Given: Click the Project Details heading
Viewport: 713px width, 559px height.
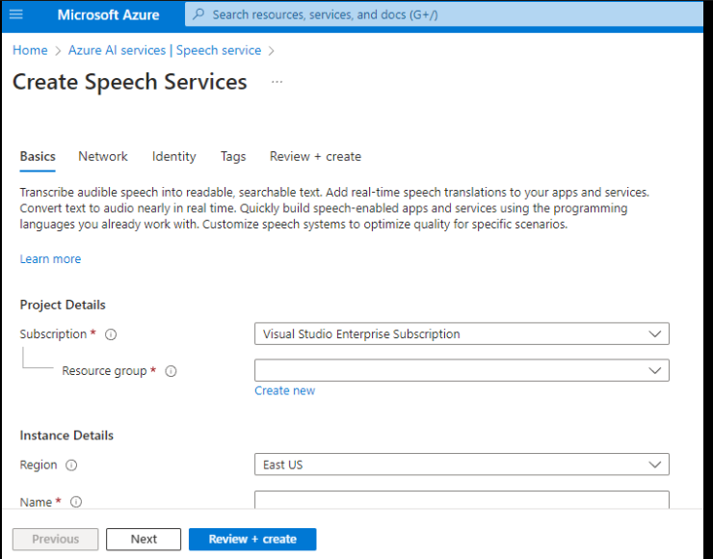Looking at the screenshot, I should click(x=63, y=305).
